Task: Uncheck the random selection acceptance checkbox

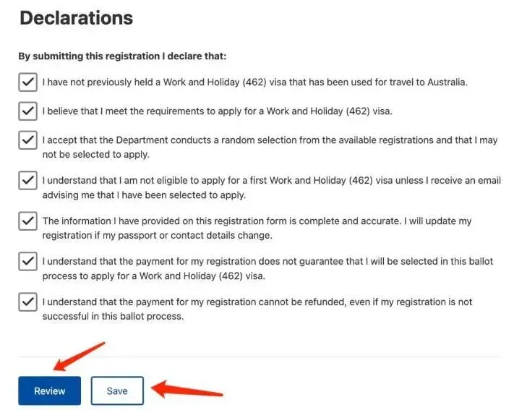Action: coord(27,140)
